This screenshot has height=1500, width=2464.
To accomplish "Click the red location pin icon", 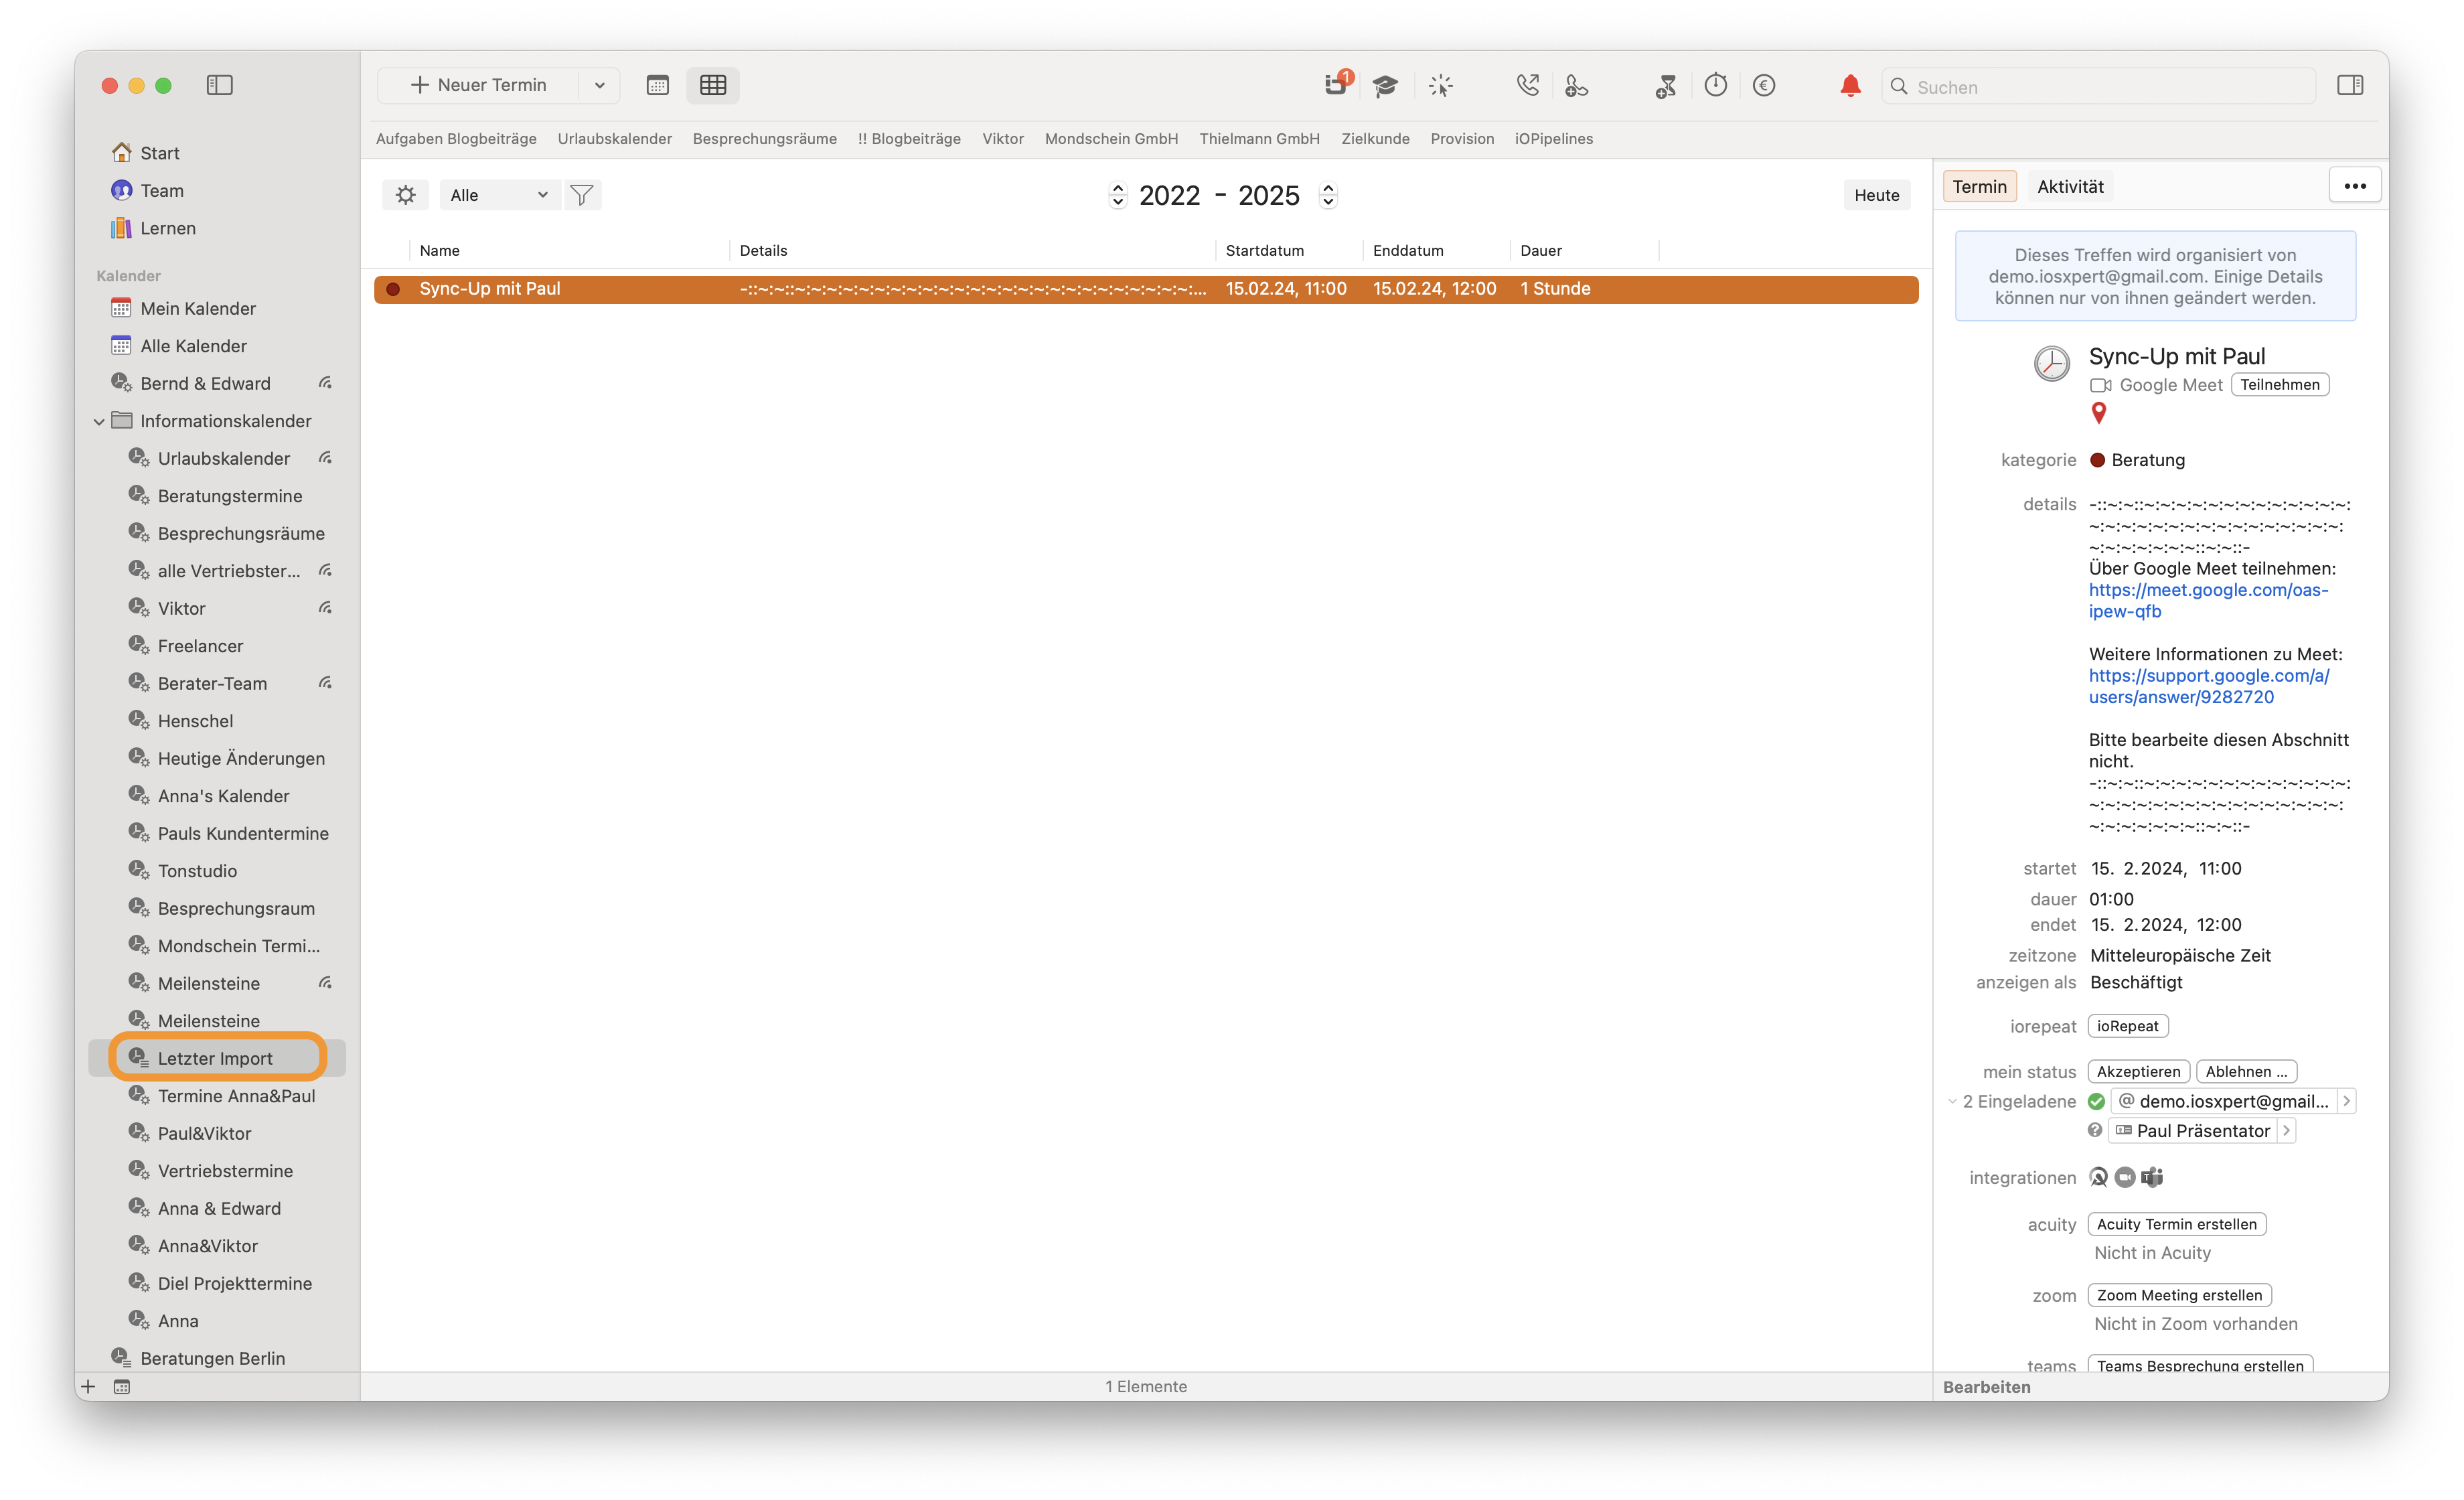I will (2099, 413).
